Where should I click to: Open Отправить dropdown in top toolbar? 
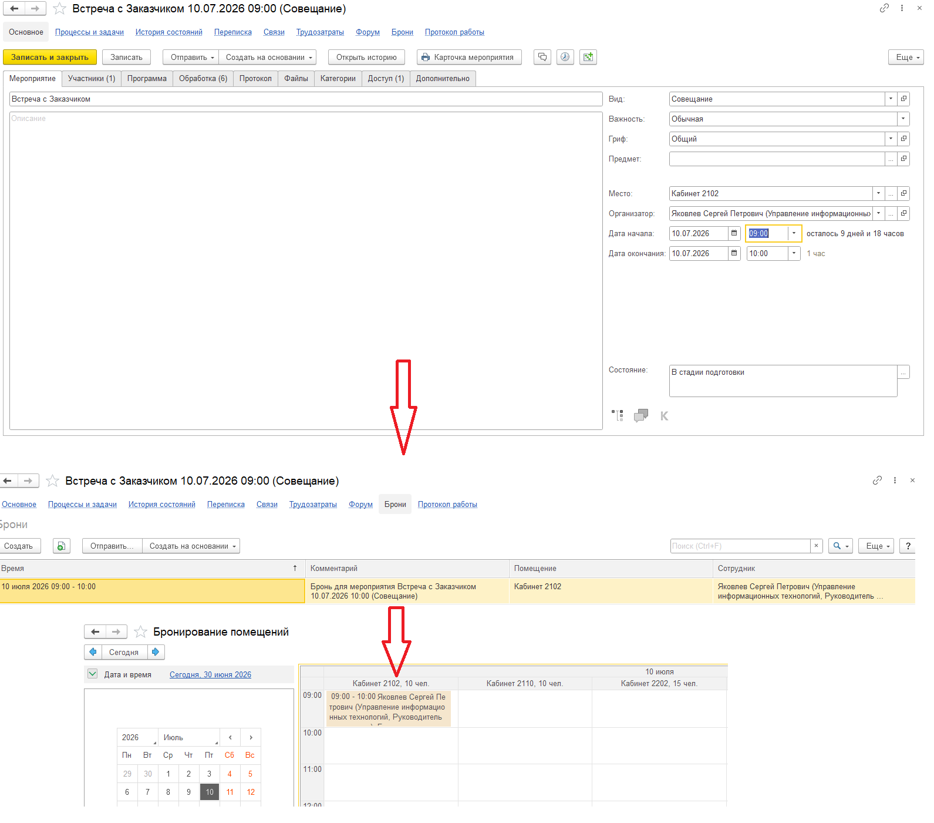(191, 57)
